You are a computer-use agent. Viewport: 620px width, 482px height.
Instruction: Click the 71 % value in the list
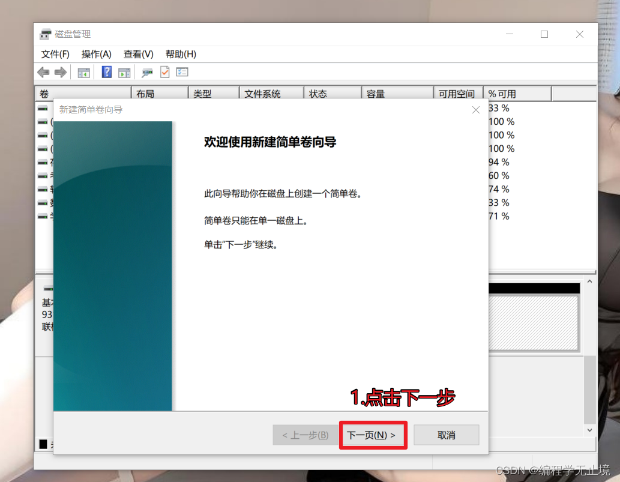coord(499,216)
